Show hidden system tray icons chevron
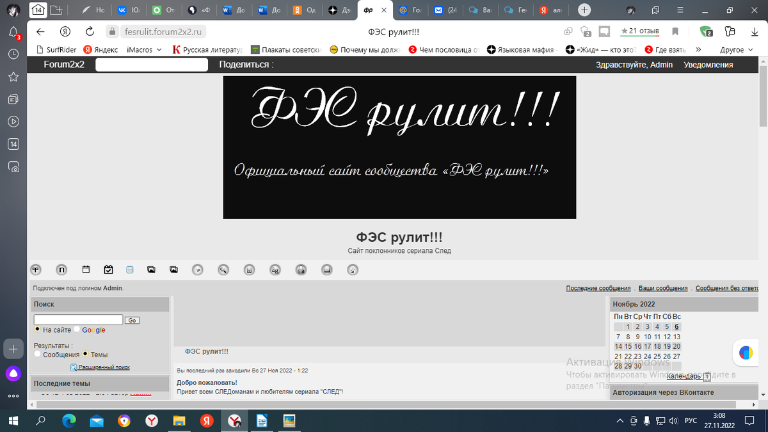The width and height of the screenshot is (768, 432). (619, 420)
